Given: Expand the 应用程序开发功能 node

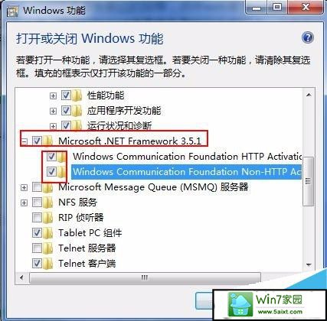Looking at the screenshot, I should point(53,111).
